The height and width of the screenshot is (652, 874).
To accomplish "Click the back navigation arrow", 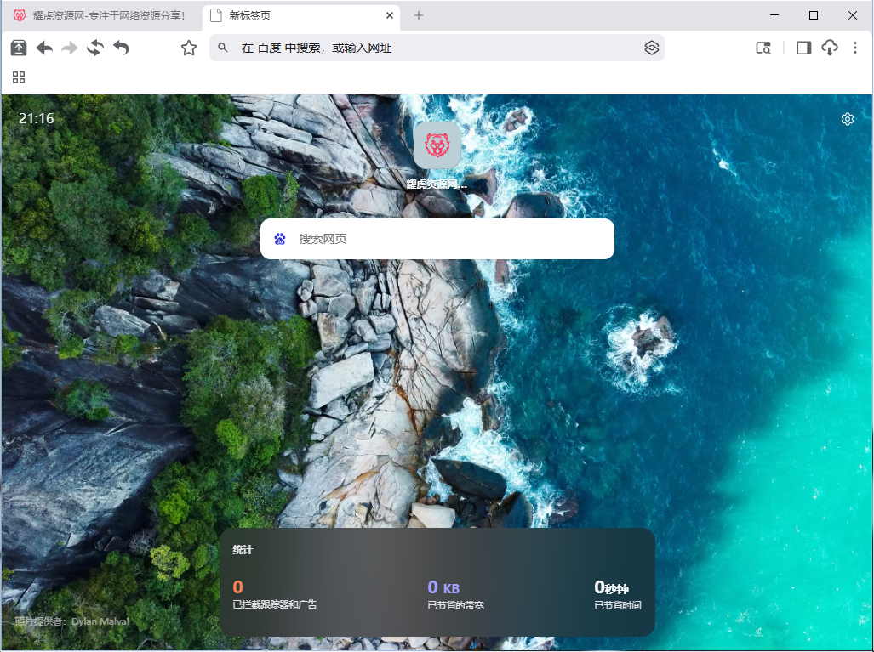I will point(44,48).
